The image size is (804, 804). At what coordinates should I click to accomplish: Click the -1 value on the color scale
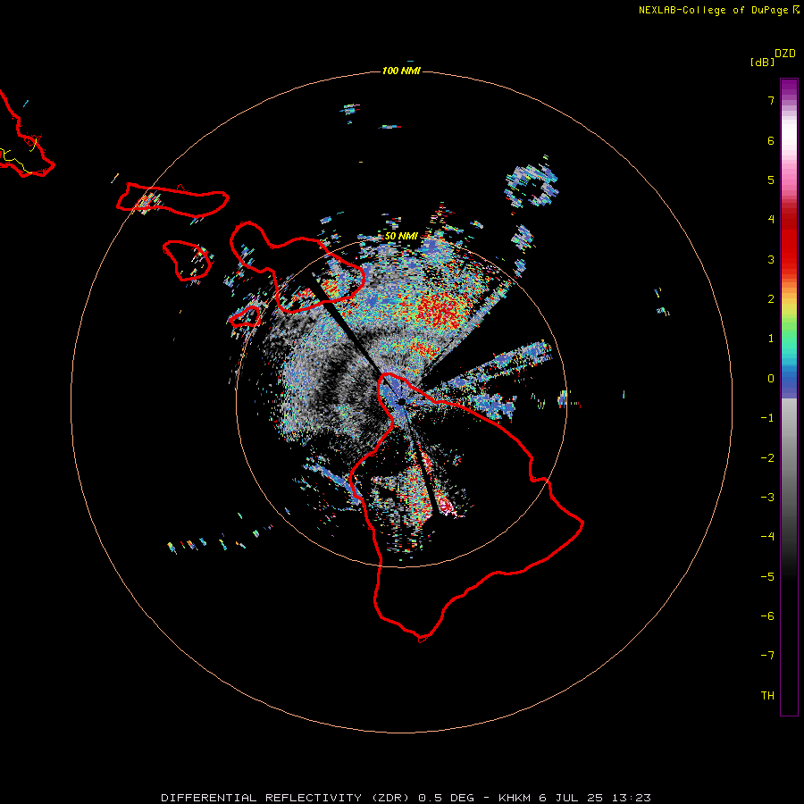[x=767, y=418]
